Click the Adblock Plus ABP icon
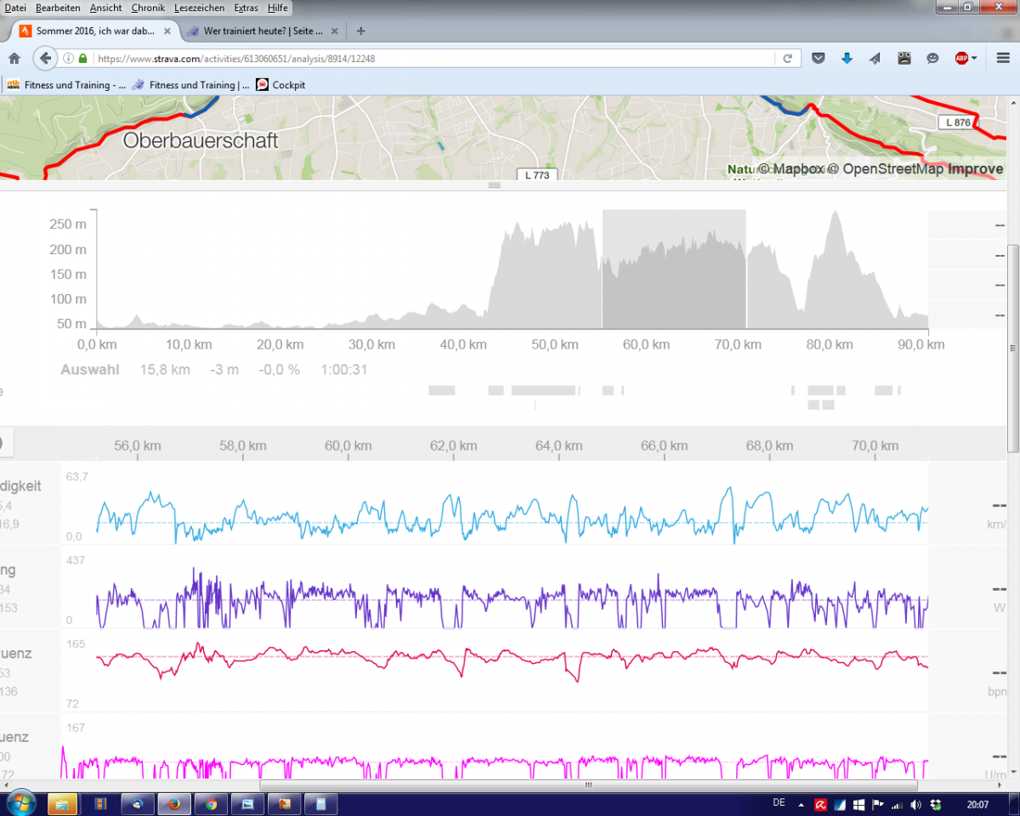 click(961, 59)
